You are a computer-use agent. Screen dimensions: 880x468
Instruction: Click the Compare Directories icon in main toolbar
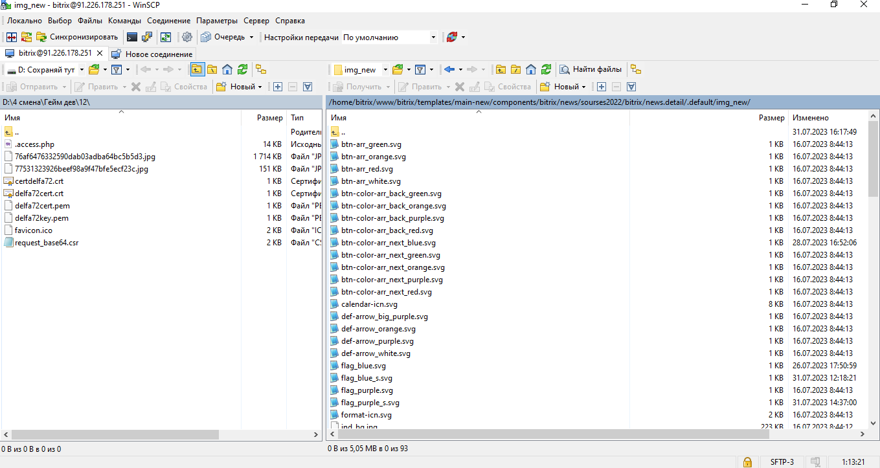tap(12, 37)
